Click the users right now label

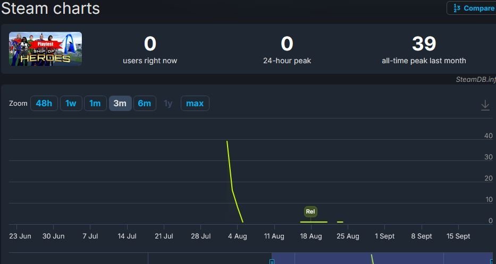pos(150,61)
